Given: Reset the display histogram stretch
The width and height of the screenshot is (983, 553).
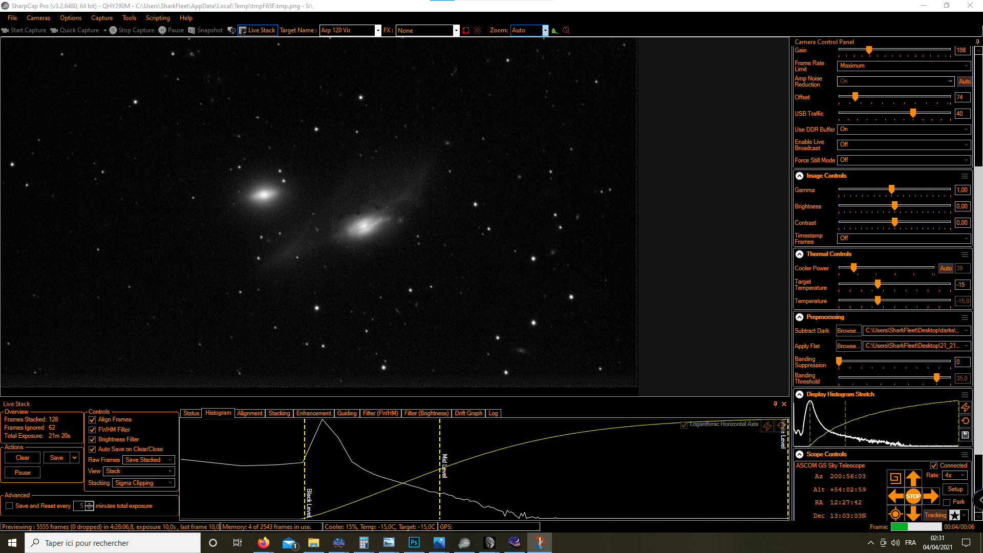Looking at the screenshot, I should [x=965, y=421].
